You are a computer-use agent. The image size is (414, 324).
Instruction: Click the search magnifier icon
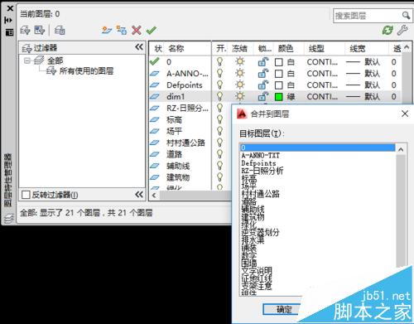(x=406, y=16)
